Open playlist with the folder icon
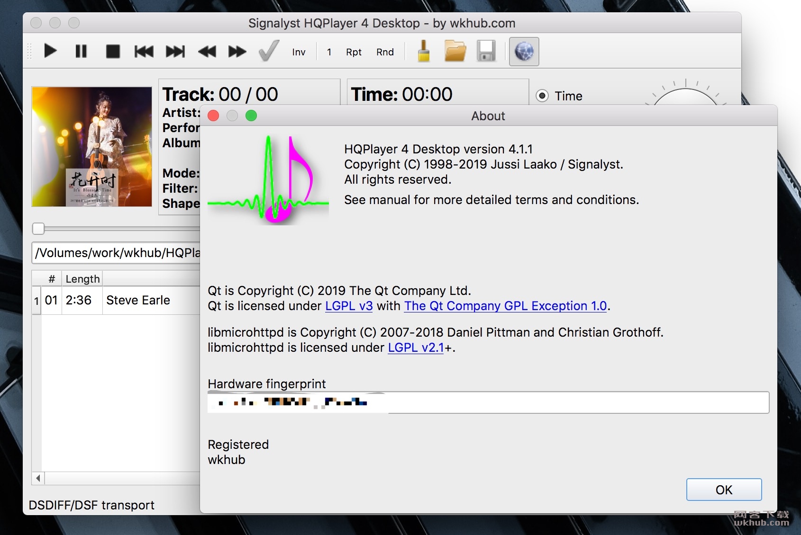 point(455,51)
